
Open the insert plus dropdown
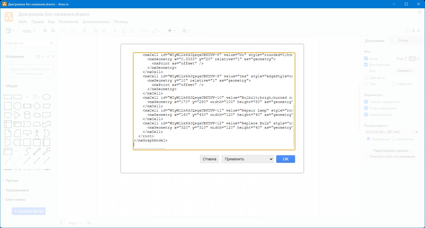click(172, 31)
